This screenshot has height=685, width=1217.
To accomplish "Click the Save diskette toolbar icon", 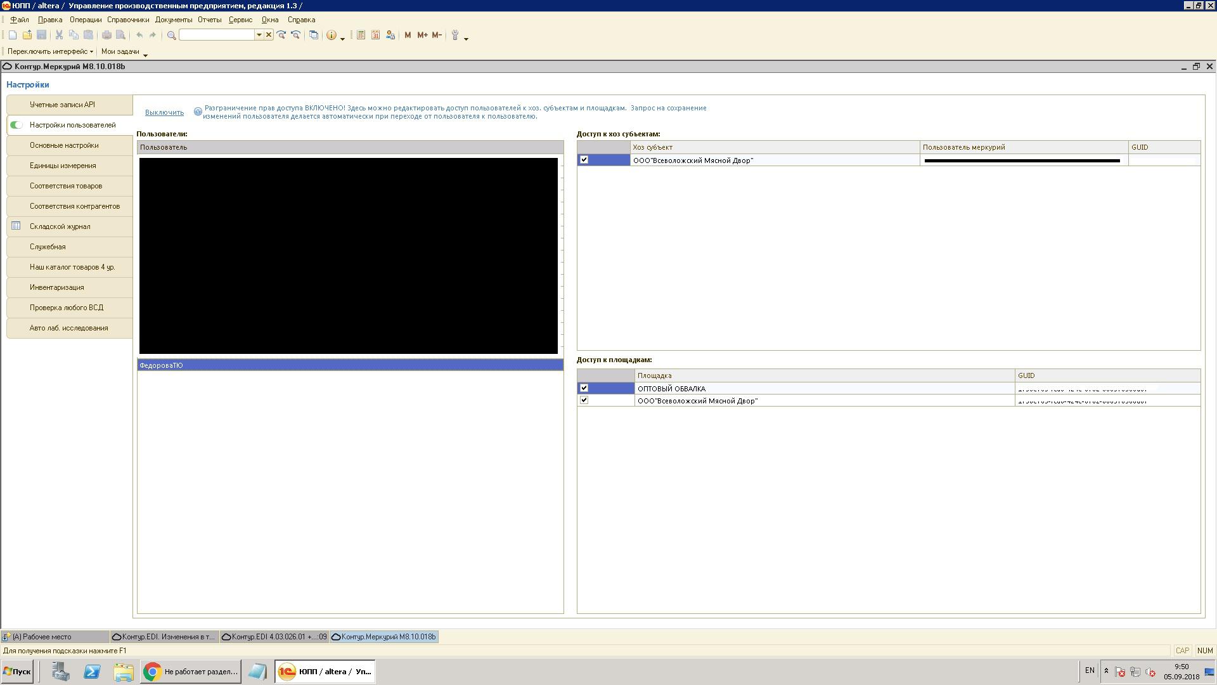I will coord(42,36).
